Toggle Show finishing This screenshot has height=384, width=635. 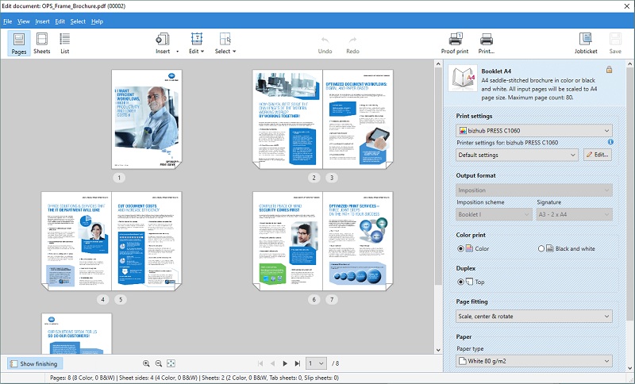click(35, 363)
